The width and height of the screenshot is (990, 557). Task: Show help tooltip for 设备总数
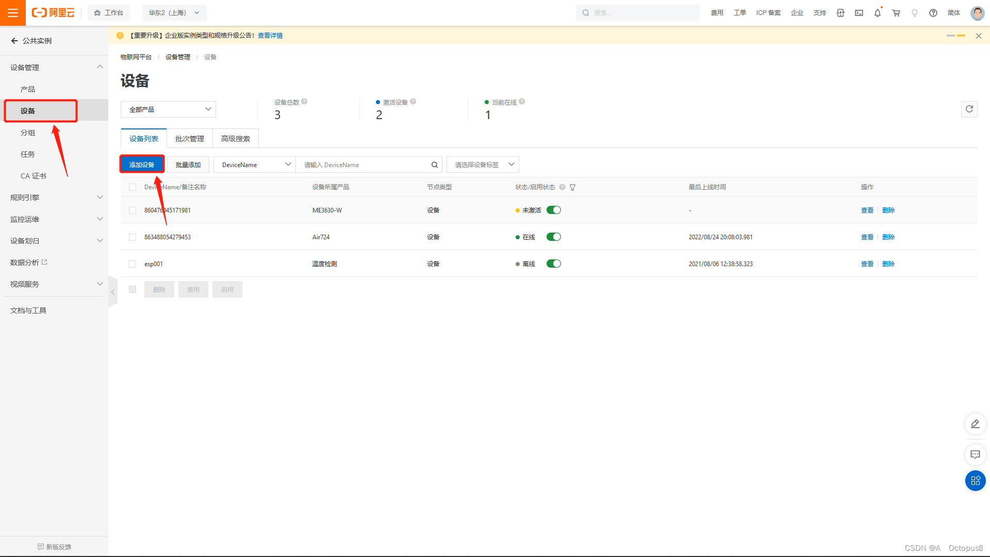[305, 102]
